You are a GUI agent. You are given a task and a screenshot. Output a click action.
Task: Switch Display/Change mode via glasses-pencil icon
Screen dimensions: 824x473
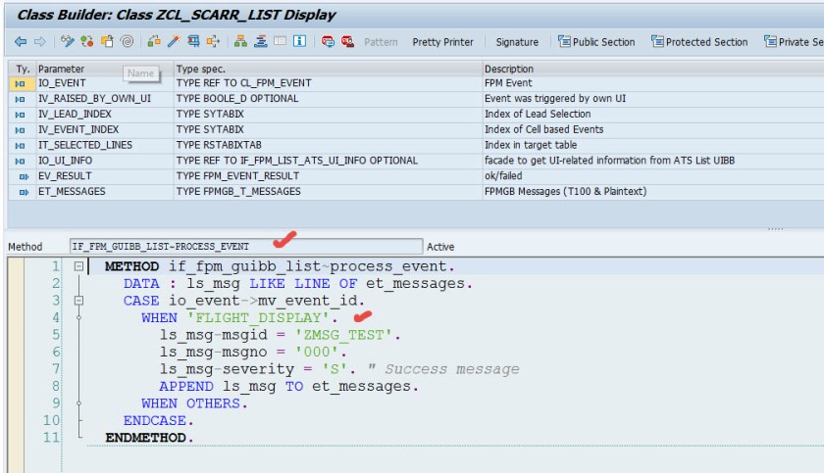coord(68,41)
